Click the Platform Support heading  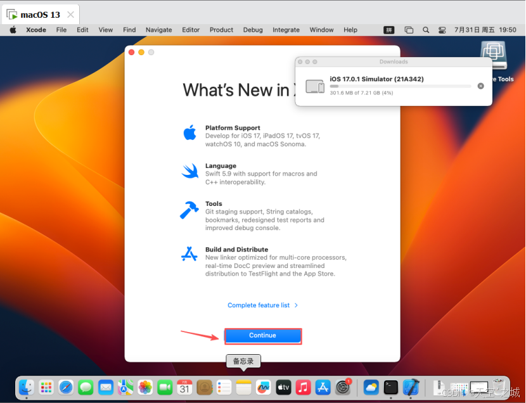pyautogui.click(x=233, y=128)
